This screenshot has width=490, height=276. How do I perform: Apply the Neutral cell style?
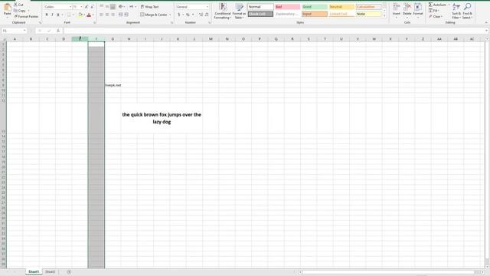pos(341,7)
